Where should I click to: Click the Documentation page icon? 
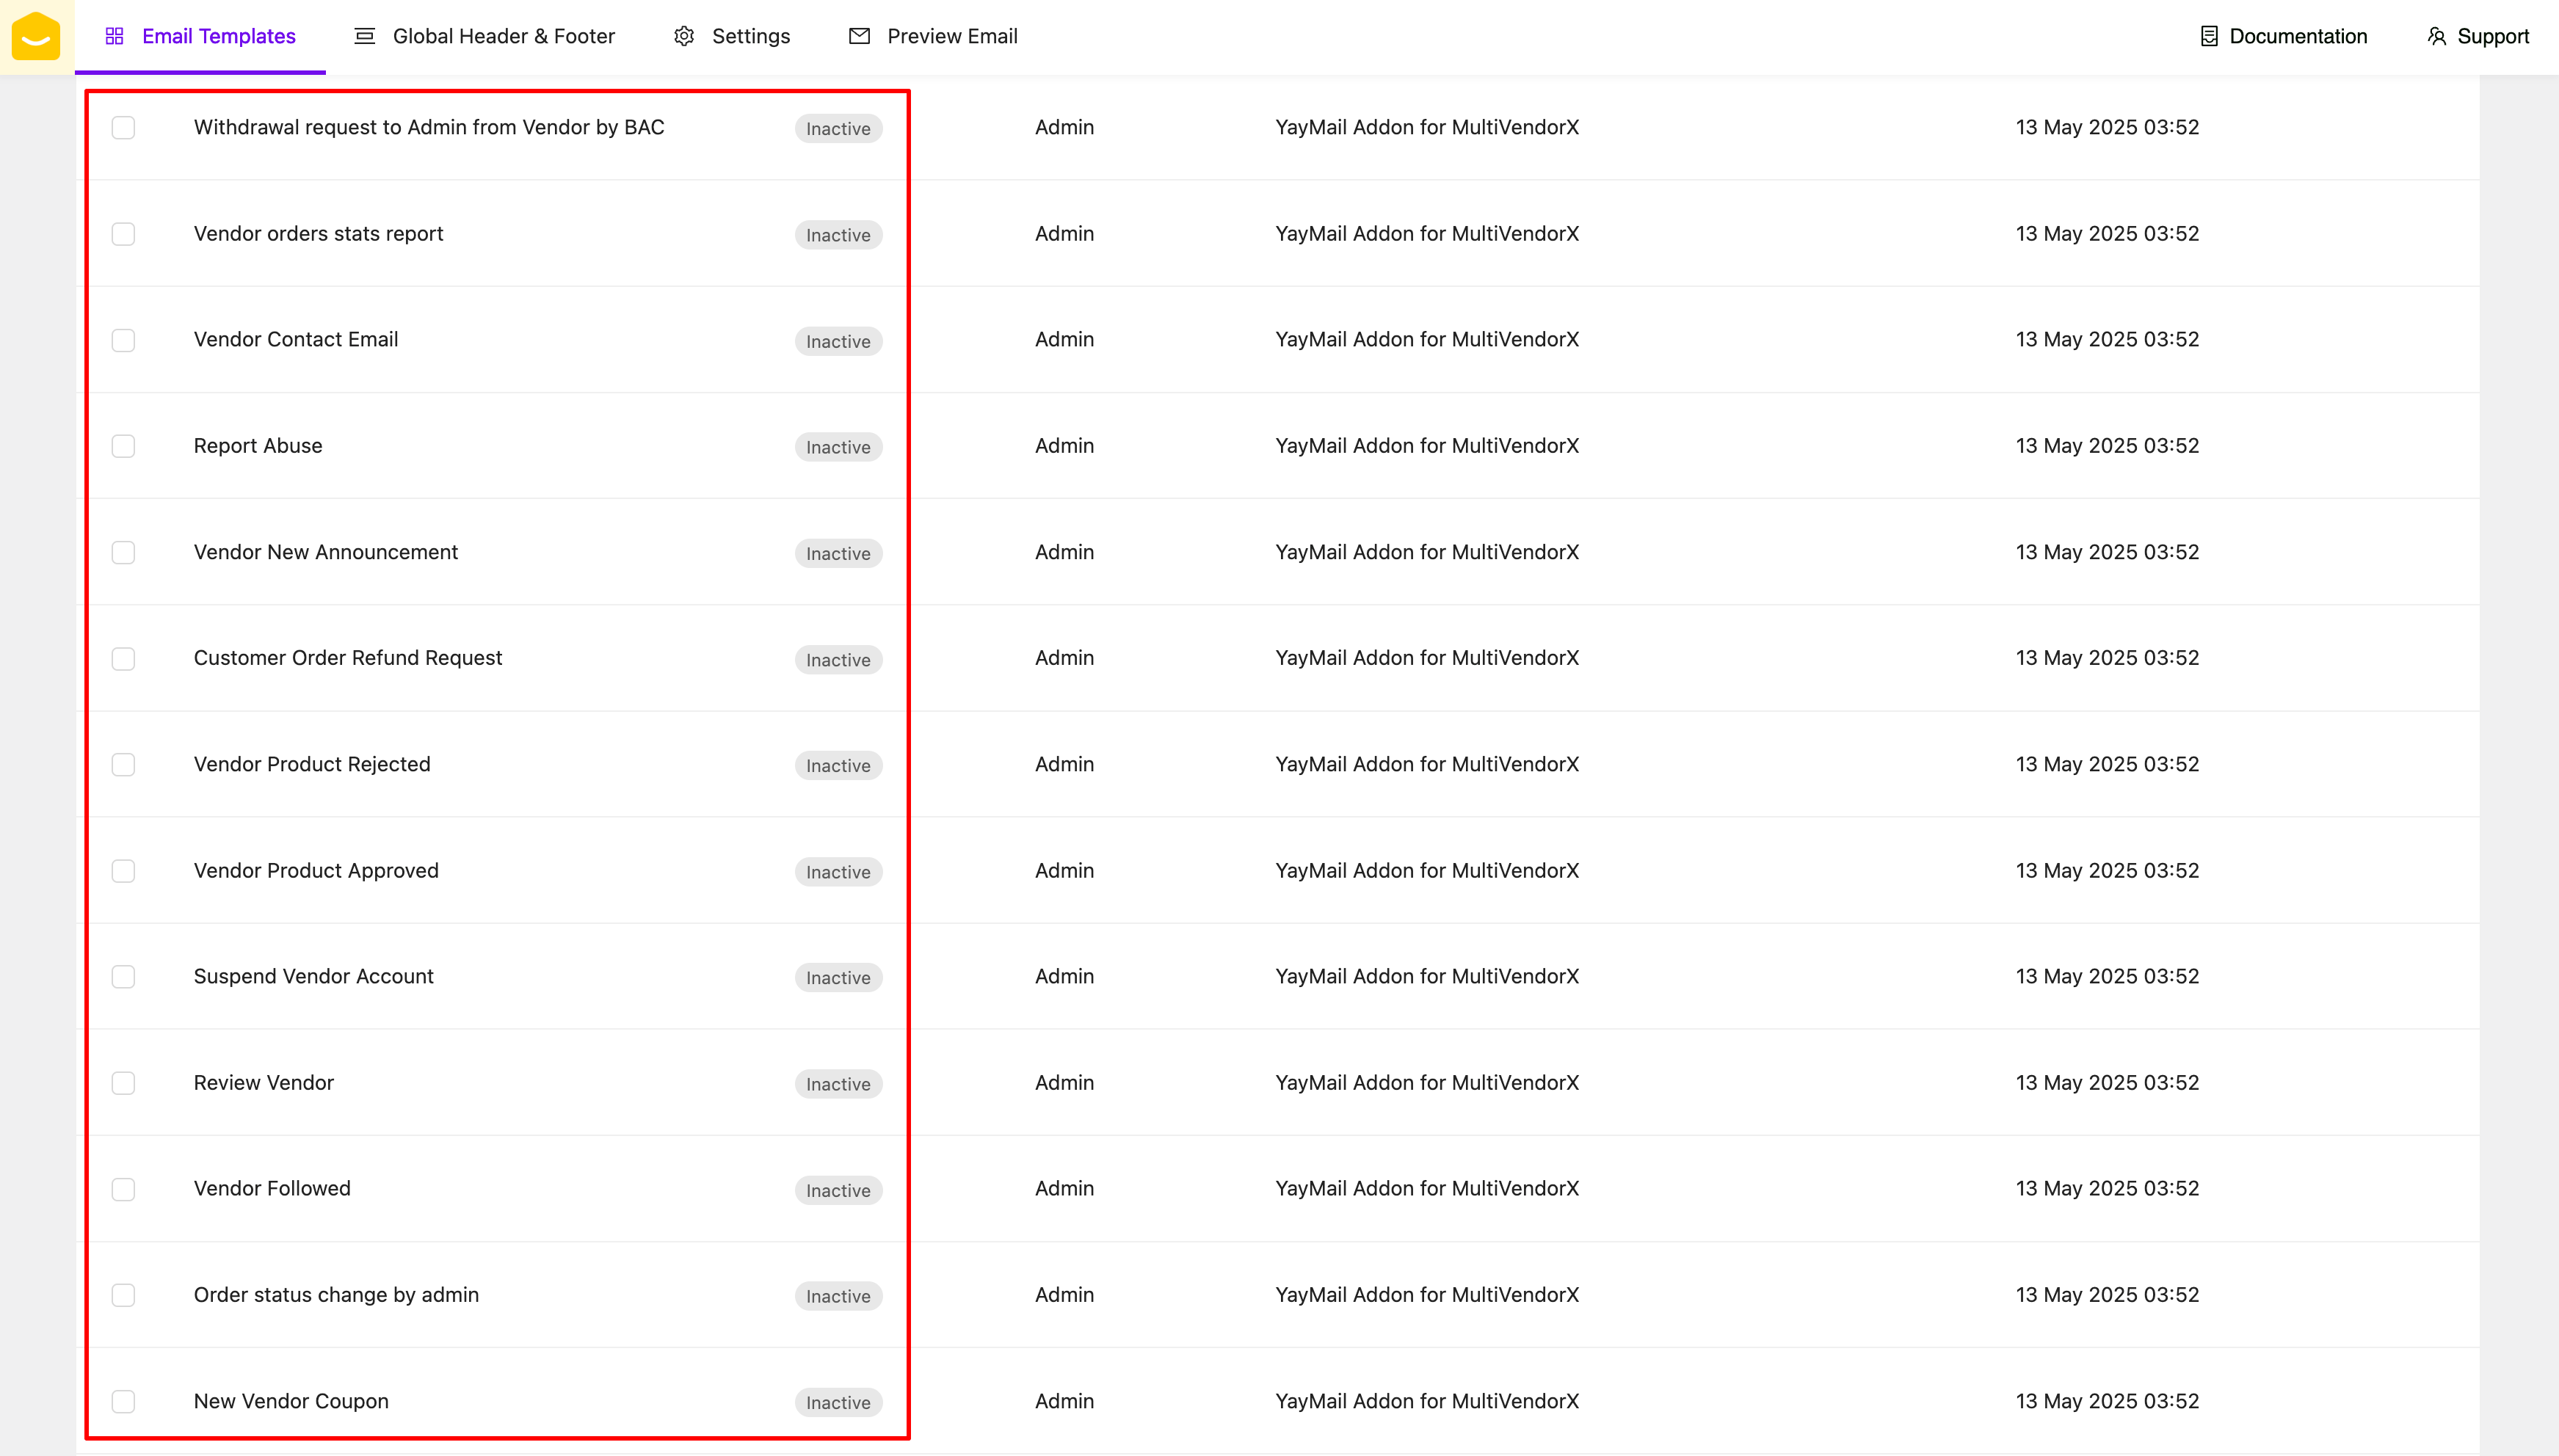pyautogui.click(x=2209, y=37)
